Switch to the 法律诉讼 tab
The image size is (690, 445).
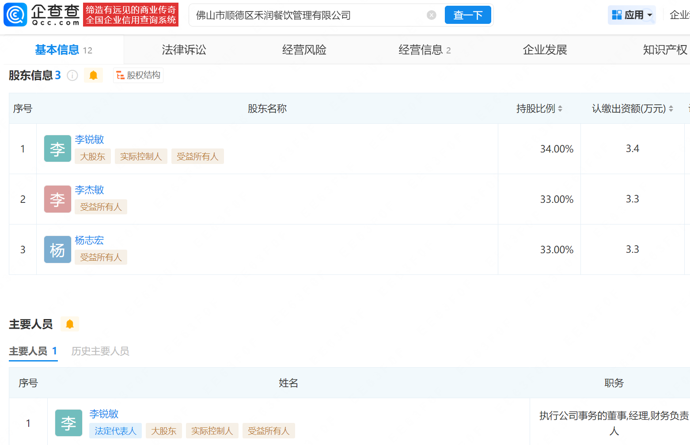pyautogui.click(x=184, y=50)
